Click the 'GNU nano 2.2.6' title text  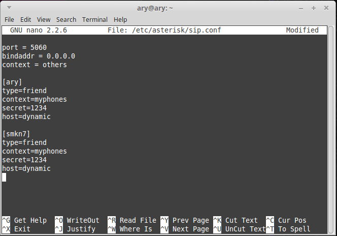39,30
